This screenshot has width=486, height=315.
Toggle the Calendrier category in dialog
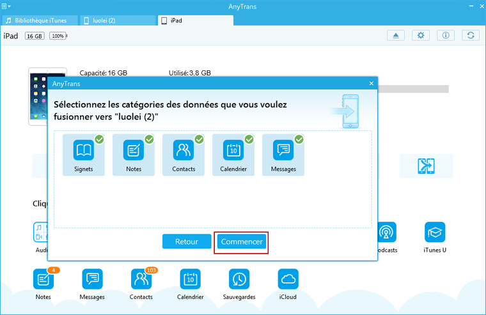pos(233,155)
